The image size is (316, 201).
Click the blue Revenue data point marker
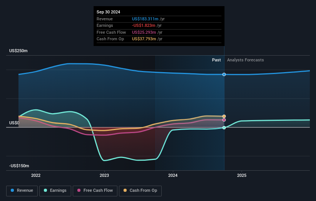pos(224,74)
